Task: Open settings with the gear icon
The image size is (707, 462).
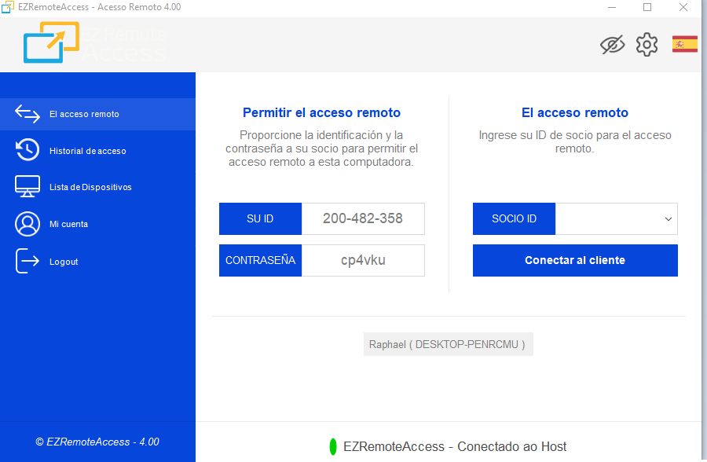Action: point(647,45)
